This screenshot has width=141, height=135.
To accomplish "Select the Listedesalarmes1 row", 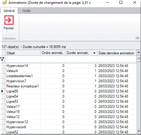I will coord(71,76).
